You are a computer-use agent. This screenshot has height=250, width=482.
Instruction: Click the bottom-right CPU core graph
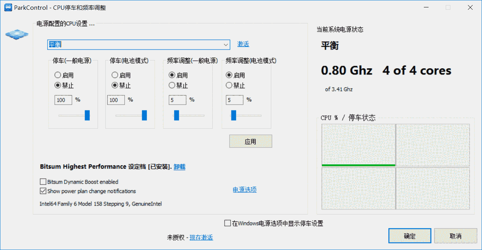point(433,188)
